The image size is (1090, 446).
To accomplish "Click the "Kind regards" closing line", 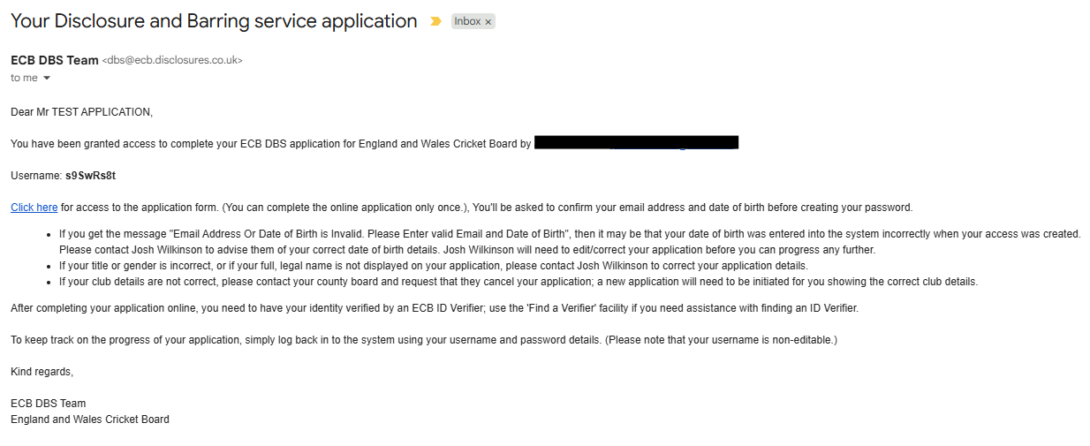I will point(42,372).
